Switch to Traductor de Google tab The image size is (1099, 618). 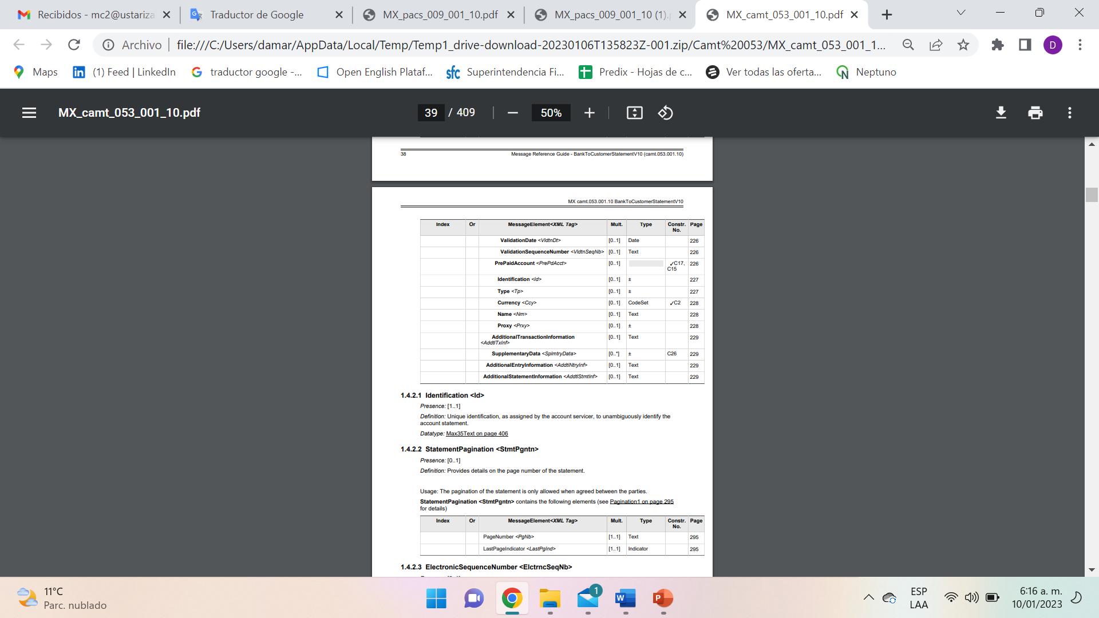tap(256, 15)
